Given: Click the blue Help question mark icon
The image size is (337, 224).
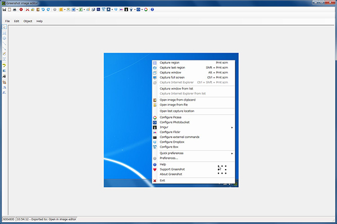Looking at the screenshot, I should coord(152,10).
